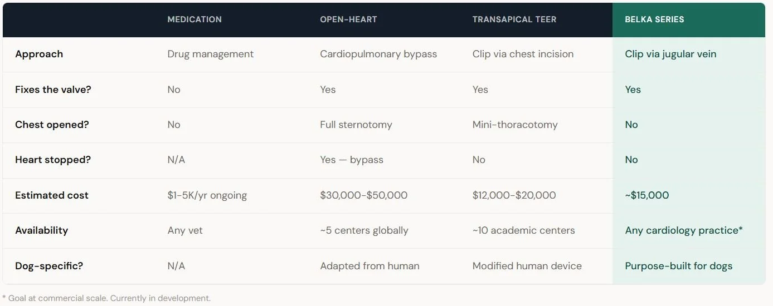Image resolution: width=773 pixels, height=306 pixels.
Task: Click the MEDICATION column header
Action: pos(195,19)
